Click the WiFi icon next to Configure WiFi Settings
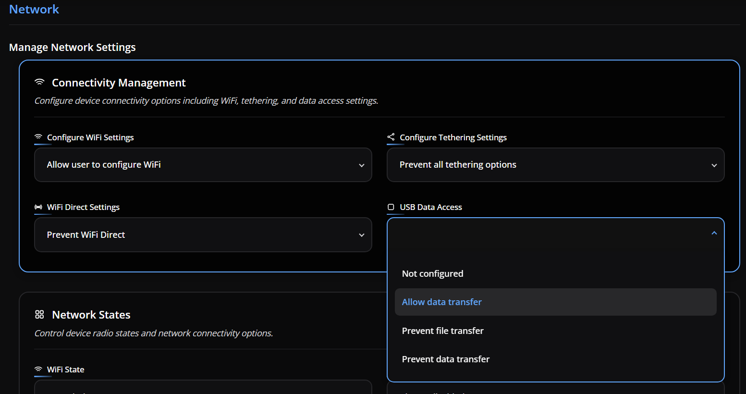 click(38, 137)
